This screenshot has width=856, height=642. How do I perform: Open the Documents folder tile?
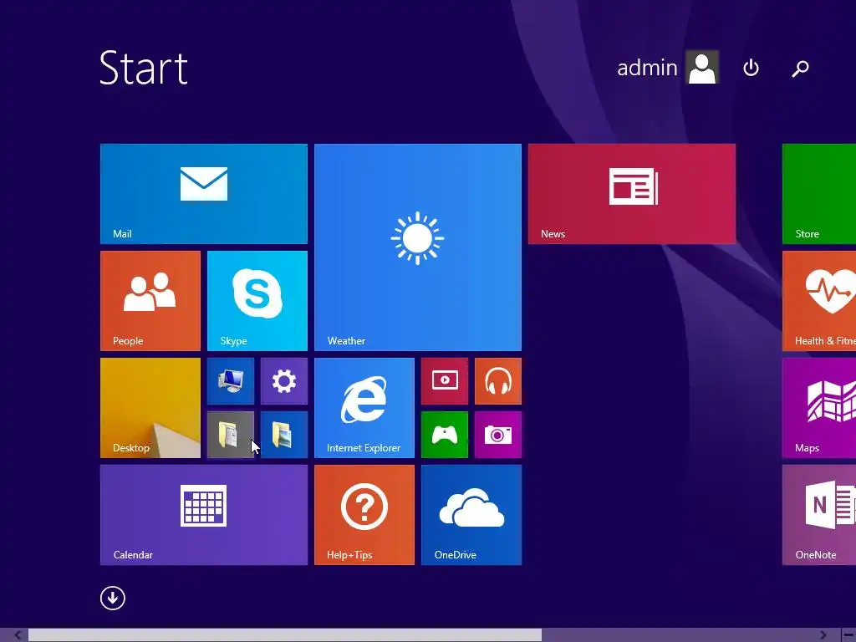click(231, 435)
